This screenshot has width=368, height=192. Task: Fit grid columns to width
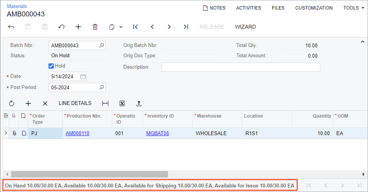coord(105,103)
